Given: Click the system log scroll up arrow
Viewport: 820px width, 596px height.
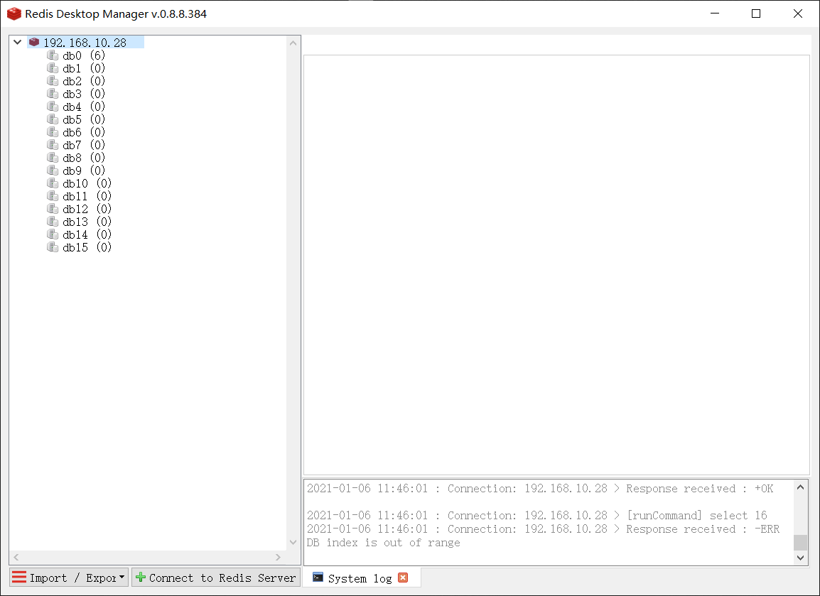Looking at the screenshot, I should click(x=800, y=487).
